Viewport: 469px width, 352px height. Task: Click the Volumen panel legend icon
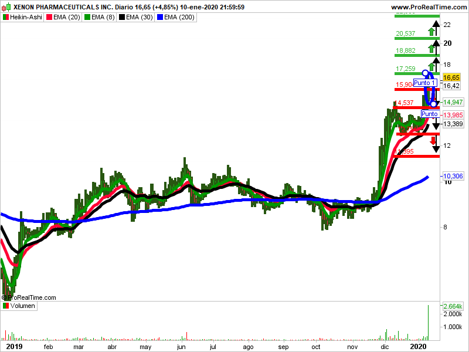click(x=6, y=306)
